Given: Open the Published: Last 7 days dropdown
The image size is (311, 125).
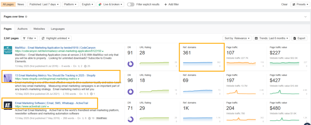Looking at the screenshot, I should coord(44,5).
